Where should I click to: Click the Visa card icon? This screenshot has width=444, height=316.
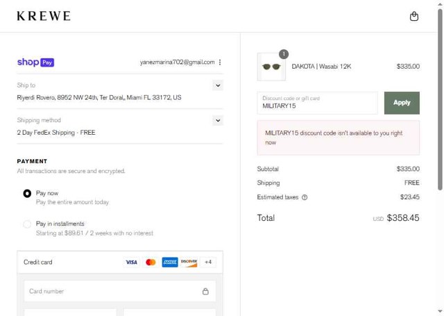point(131,262)
